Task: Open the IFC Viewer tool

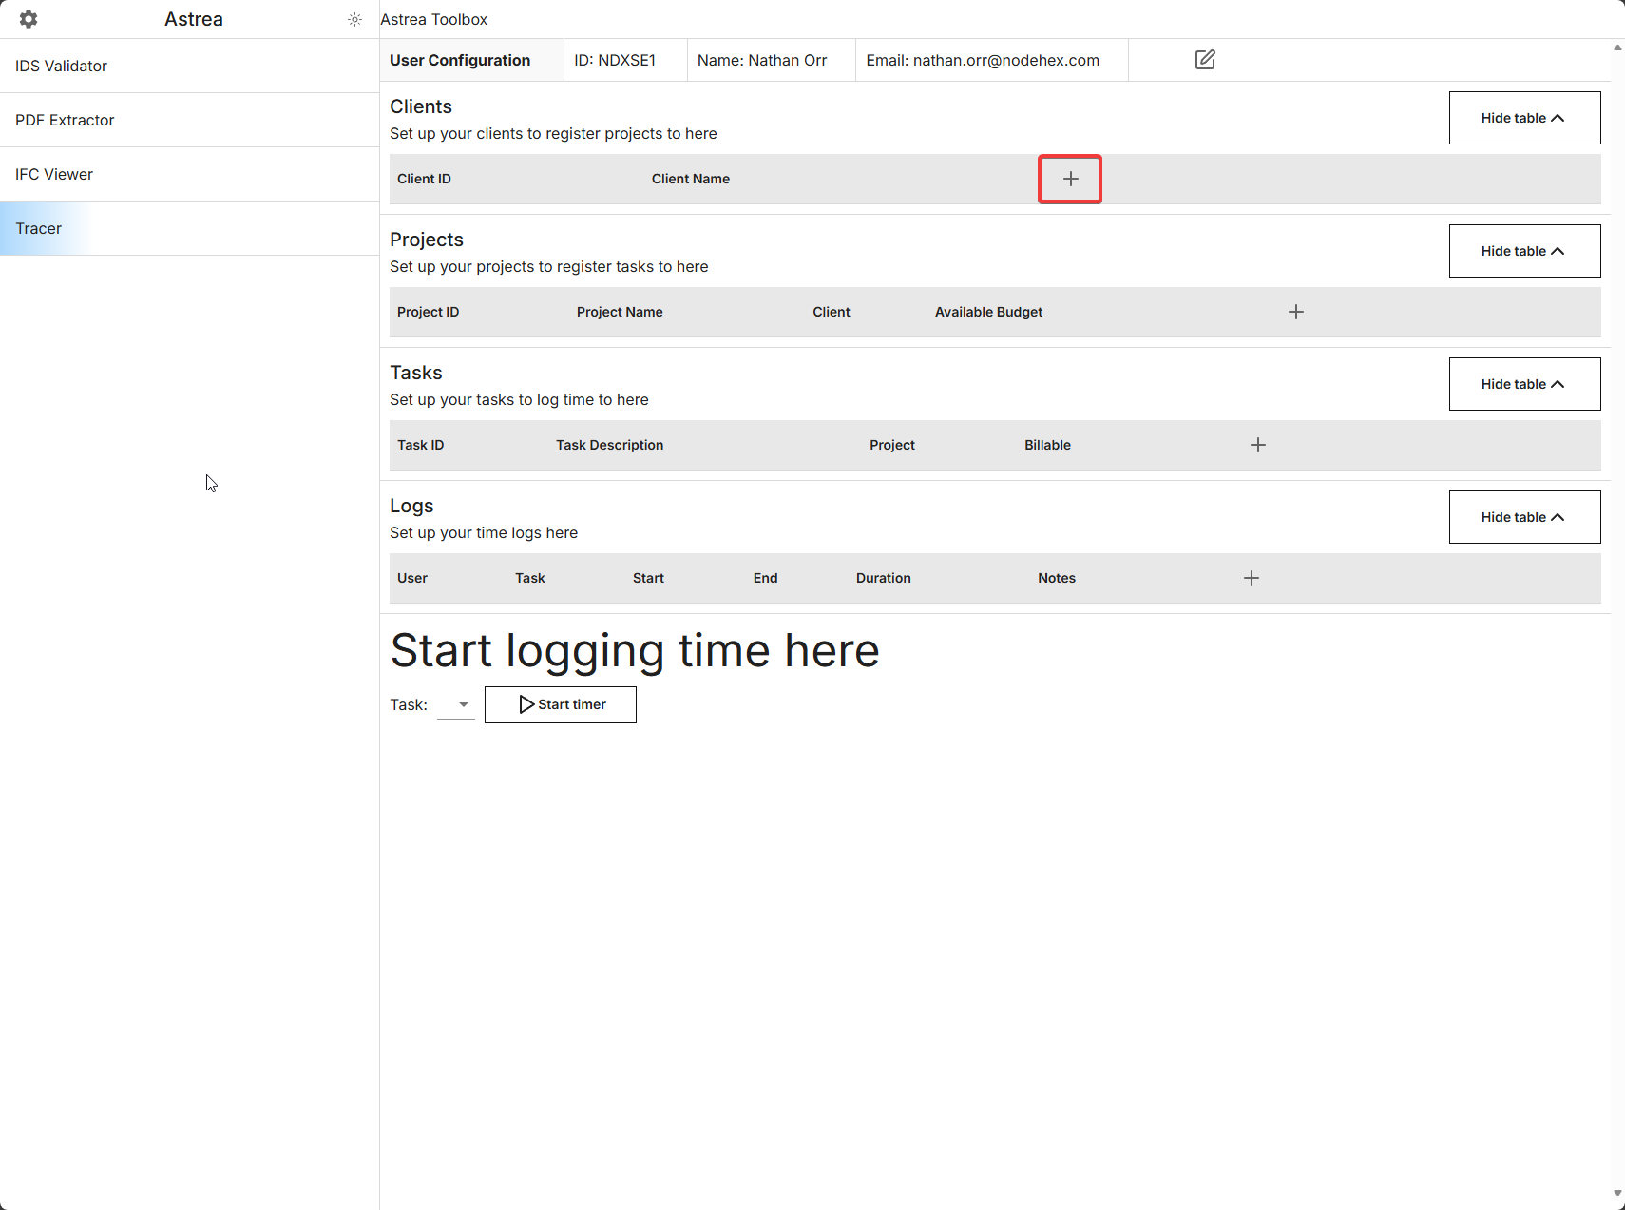Action: (54, 174)
